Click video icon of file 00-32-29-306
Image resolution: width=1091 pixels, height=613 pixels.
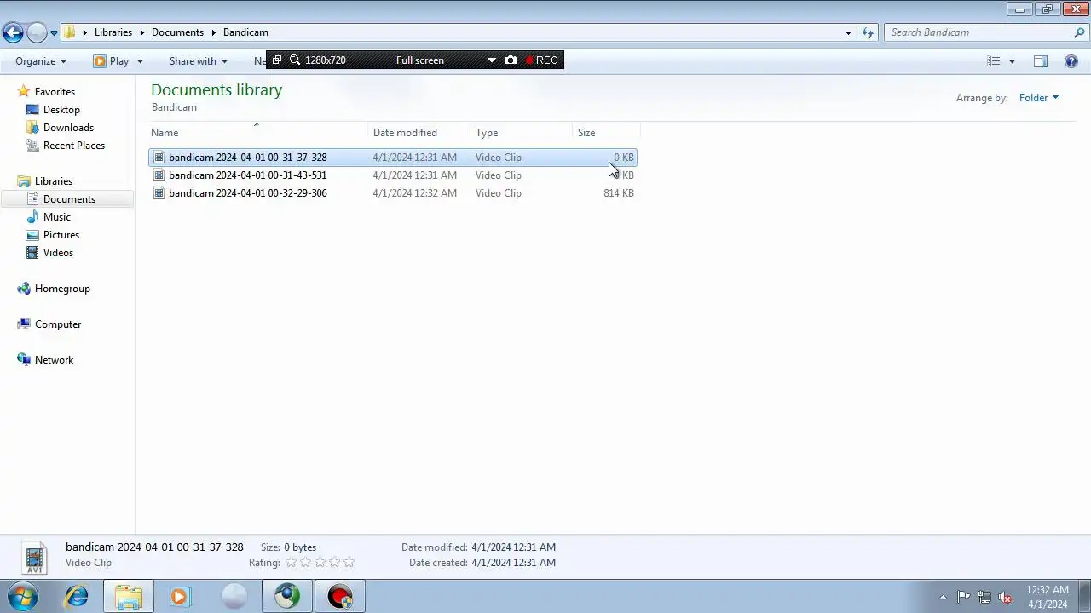pyautogui.click(x=159, y=193)
